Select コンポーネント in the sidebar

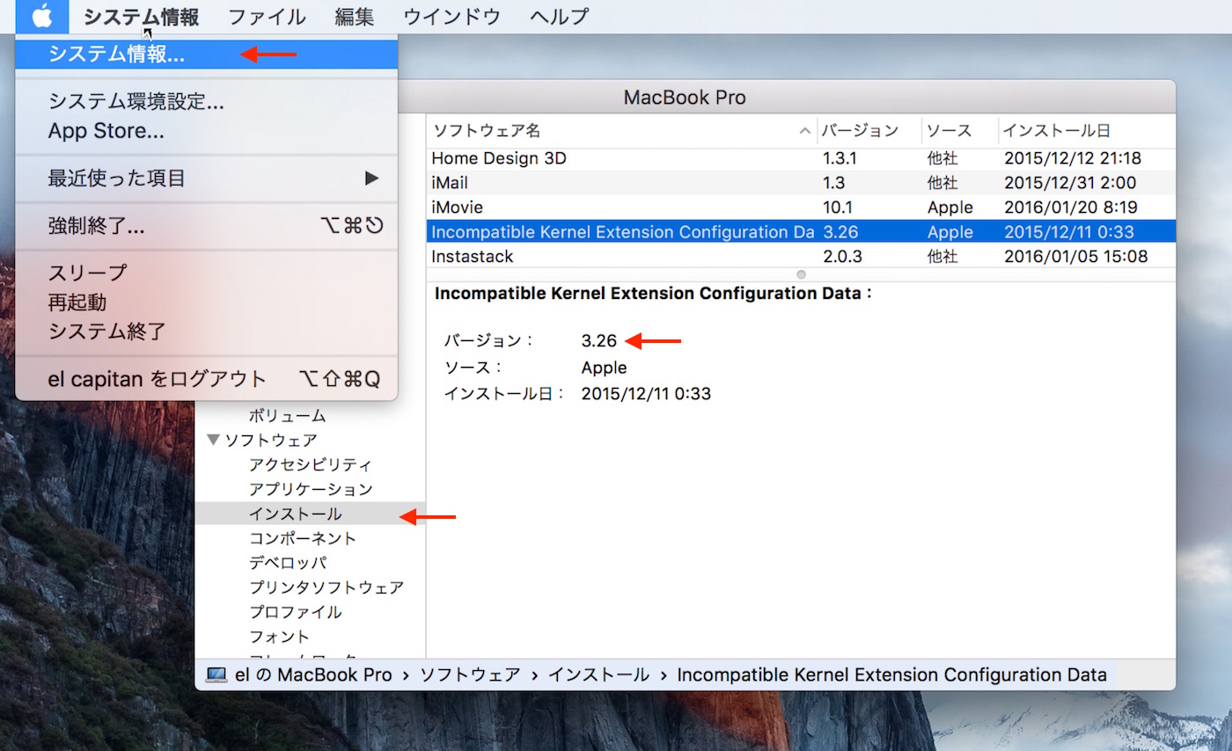pyautogui.click(x=303, y=538)
